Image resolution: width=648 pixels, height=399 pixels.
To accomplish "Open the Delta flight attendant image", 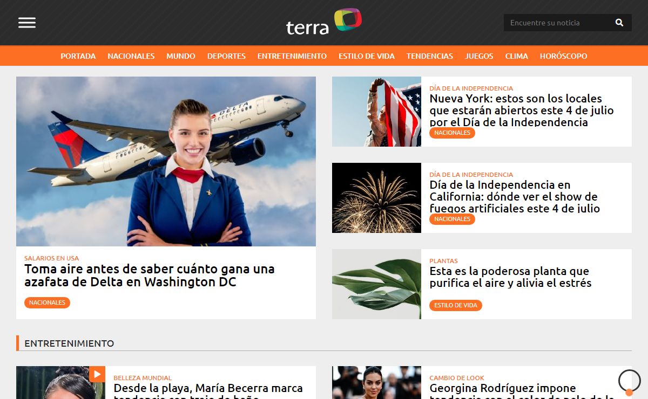I will (166, 161).
